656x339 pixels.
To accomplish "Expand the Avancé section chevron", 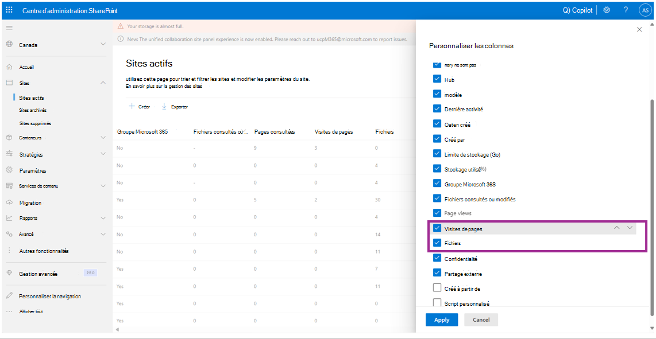I will pyautogui.click(x=103, y=235).
